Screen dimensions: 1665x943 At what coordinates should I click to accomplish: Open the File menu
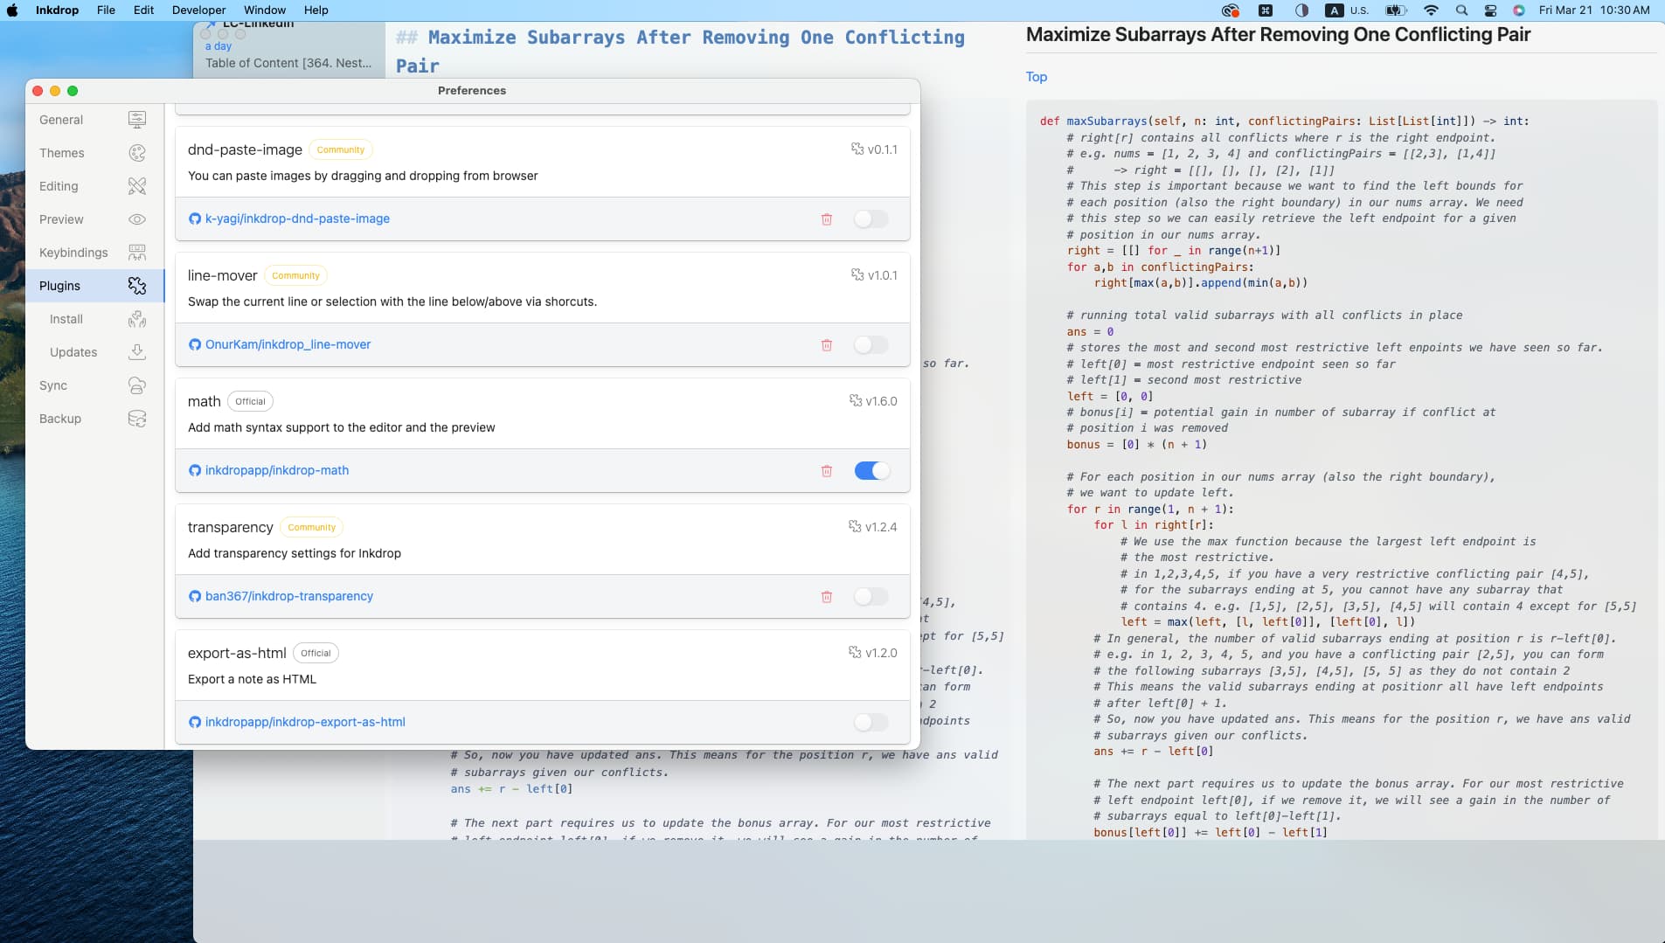point(106,10)
